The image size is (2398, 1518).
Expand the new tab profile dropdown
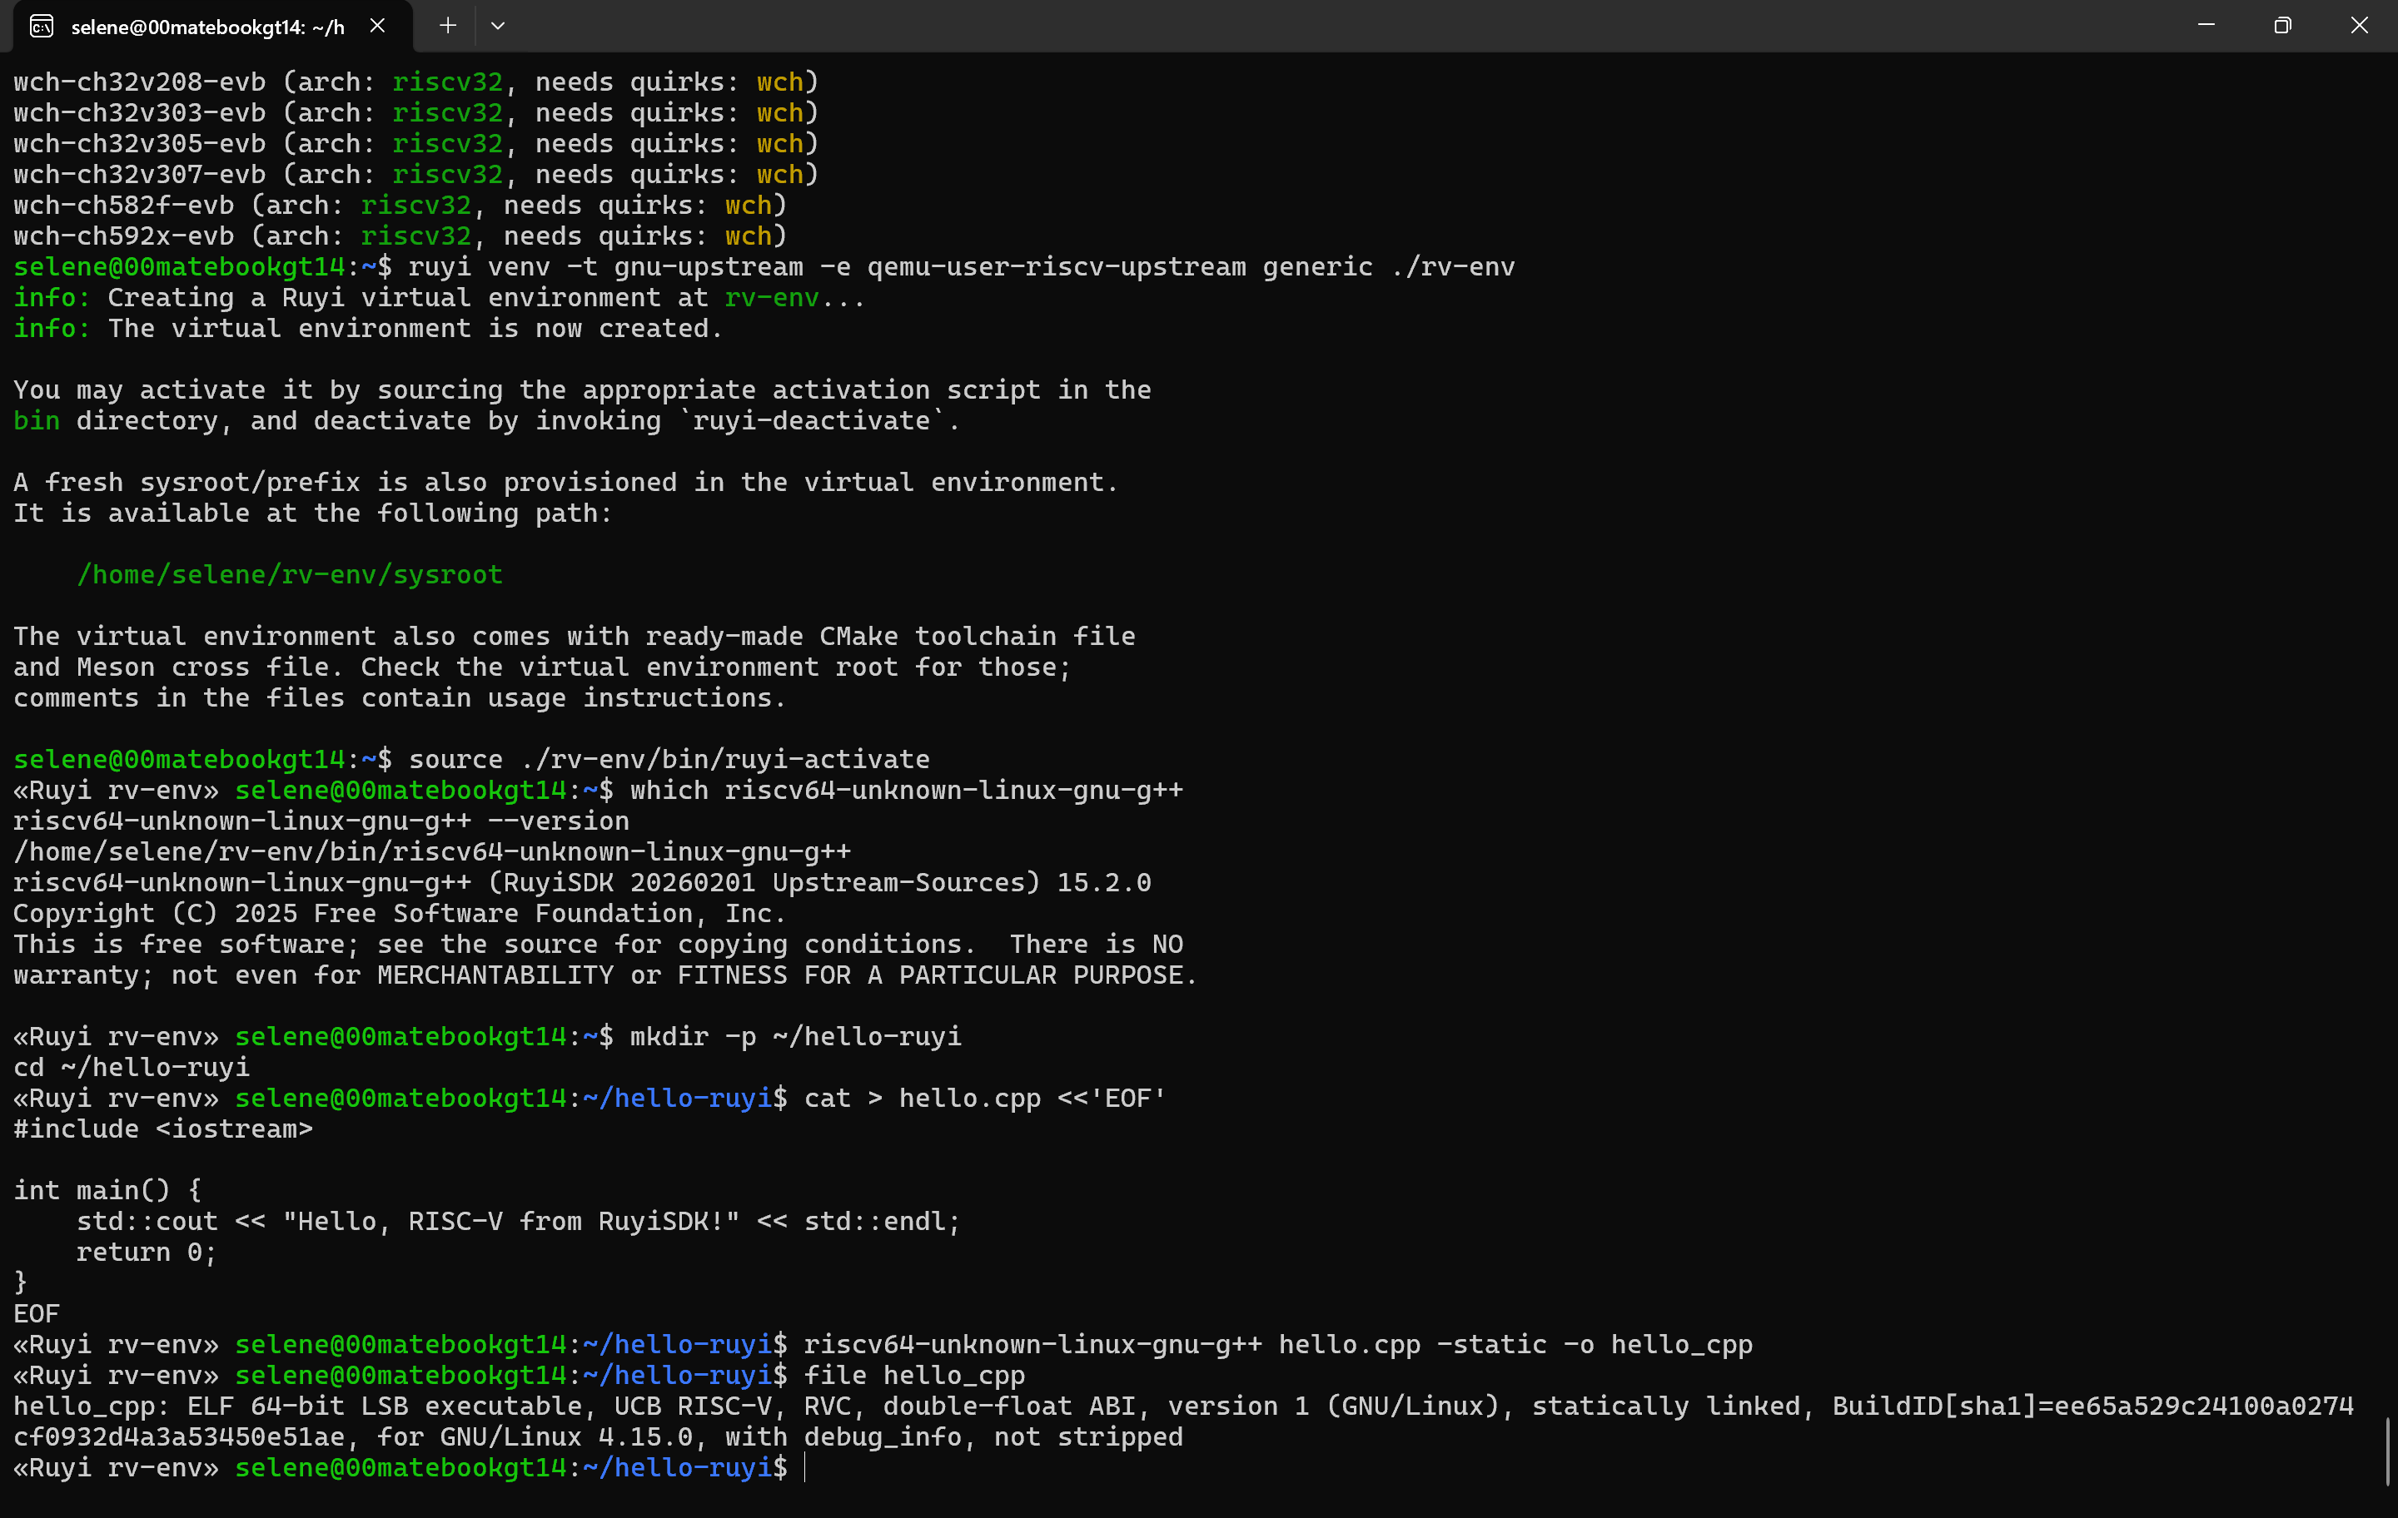pyautogui.click(x=498, y=26)
